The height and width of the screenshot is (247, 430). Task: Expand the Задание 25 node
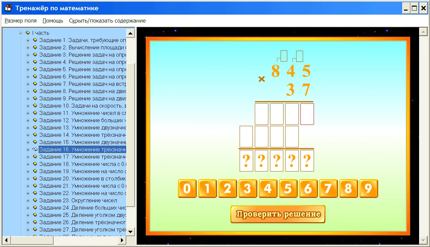coord(28,215)
